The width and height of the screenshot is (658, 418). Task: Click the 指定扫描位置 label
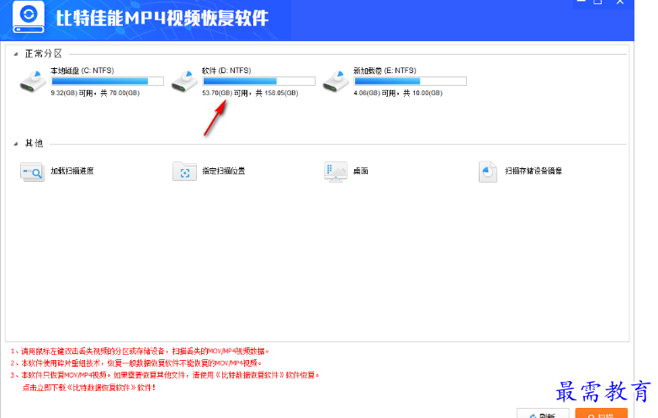click(224, 171)
